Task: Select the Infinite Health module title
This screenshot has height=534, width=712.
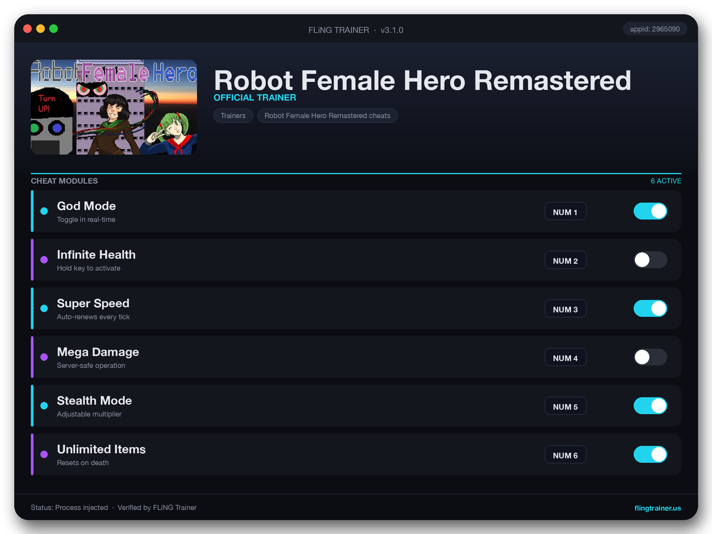Action: [96, 255]
